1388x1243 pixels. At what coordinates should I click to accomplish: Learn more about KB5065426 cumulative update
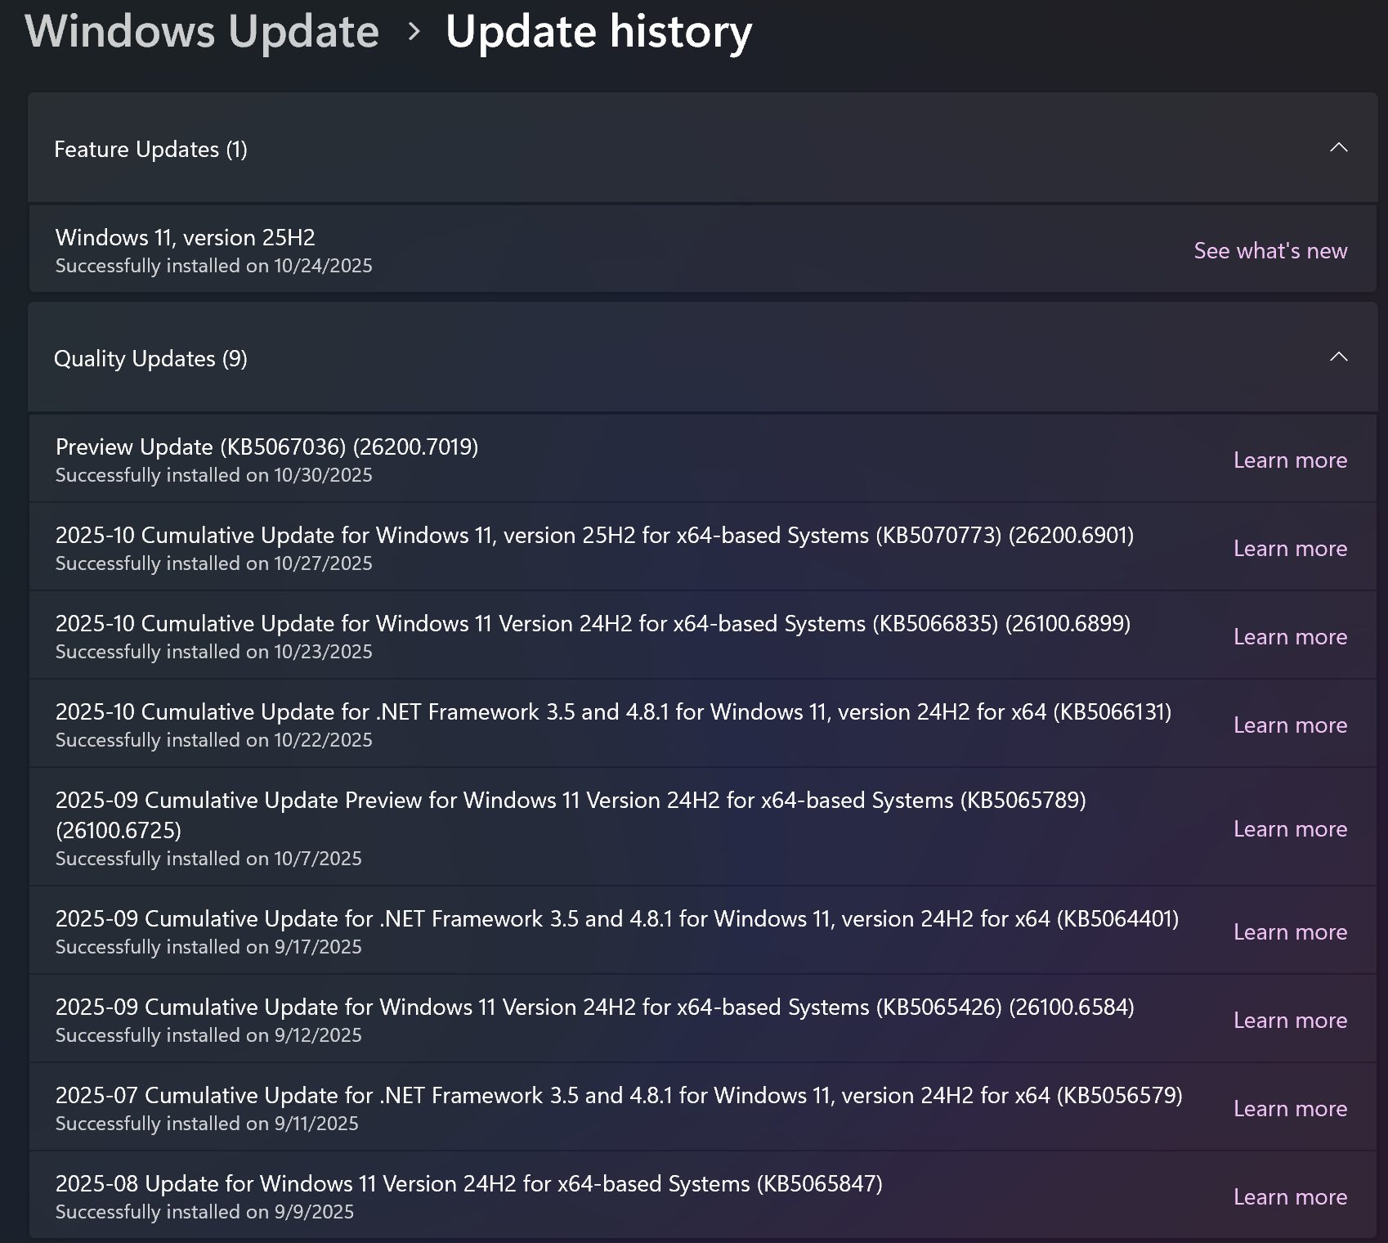point(1289,1020)
